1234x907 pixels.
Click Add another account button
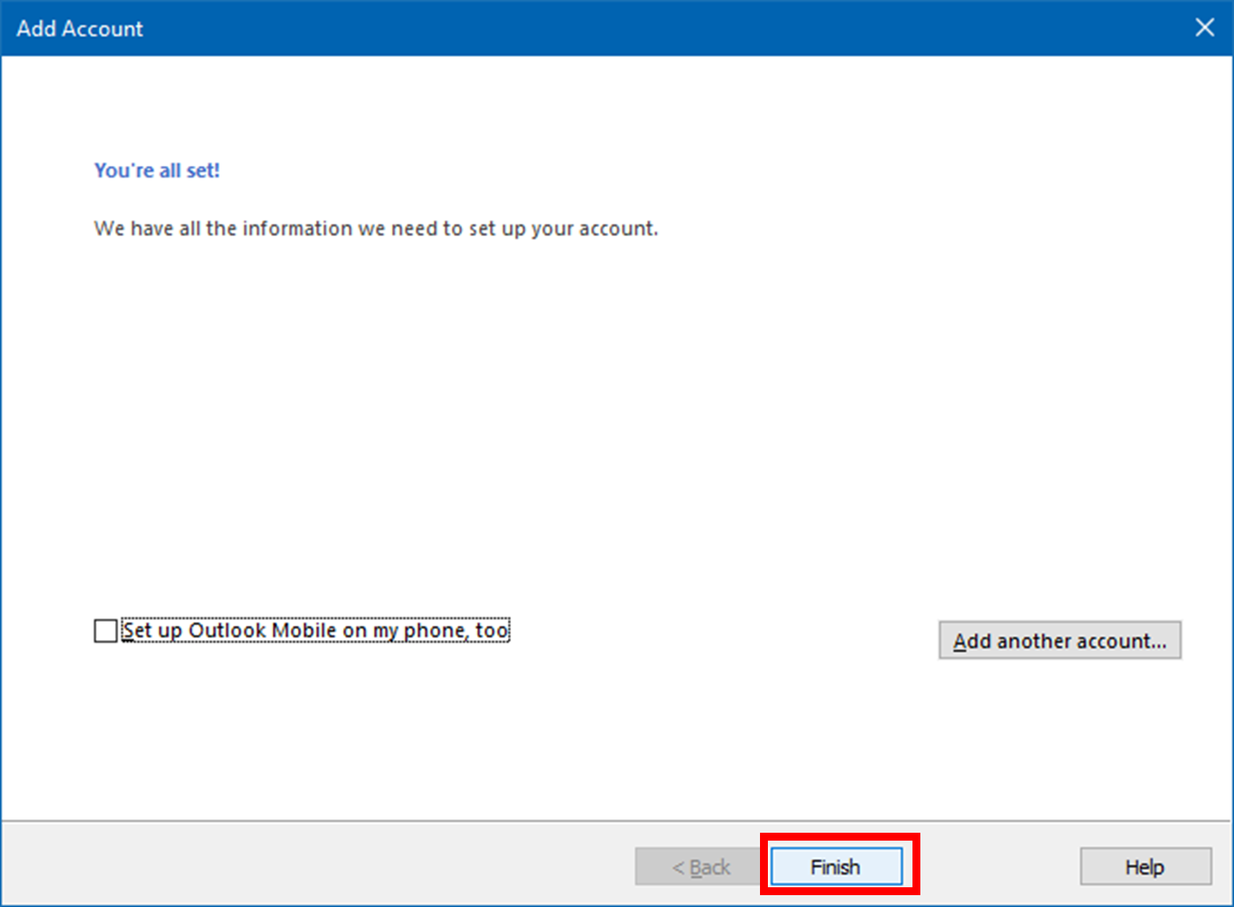point(1059,640)
